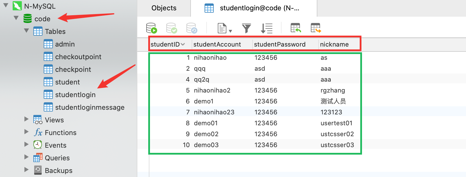Collapse the Tables node
This screenshot has height=177, width=466.
(x=26, y=31)
